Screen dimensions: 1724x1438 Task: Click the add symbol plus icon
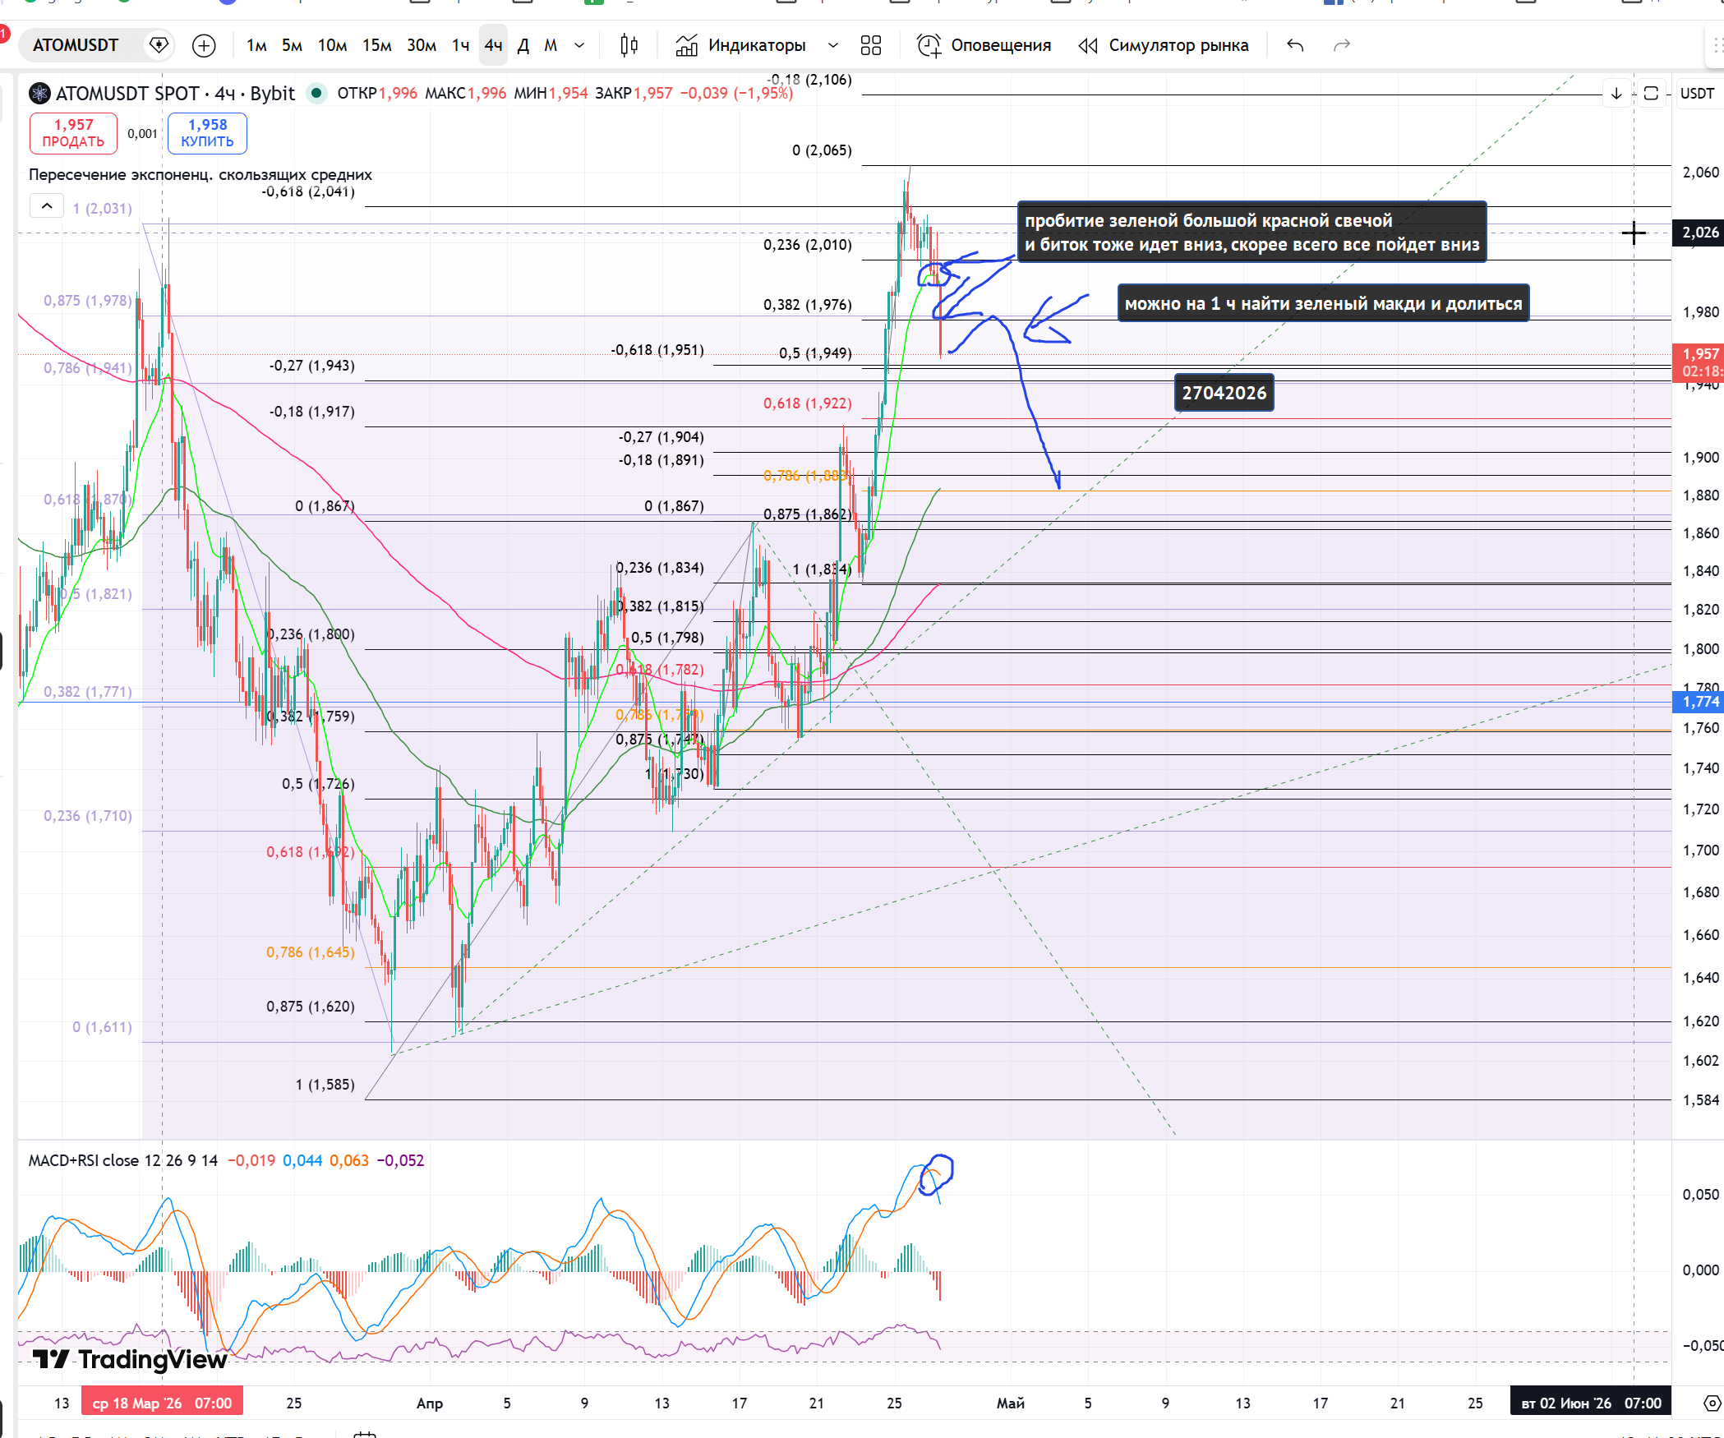204,45
